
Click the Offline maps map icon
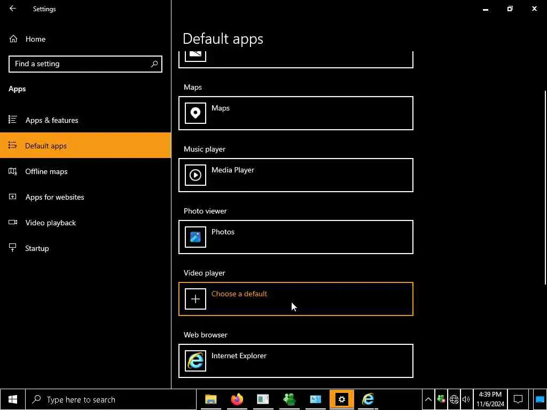pos(13,171)
